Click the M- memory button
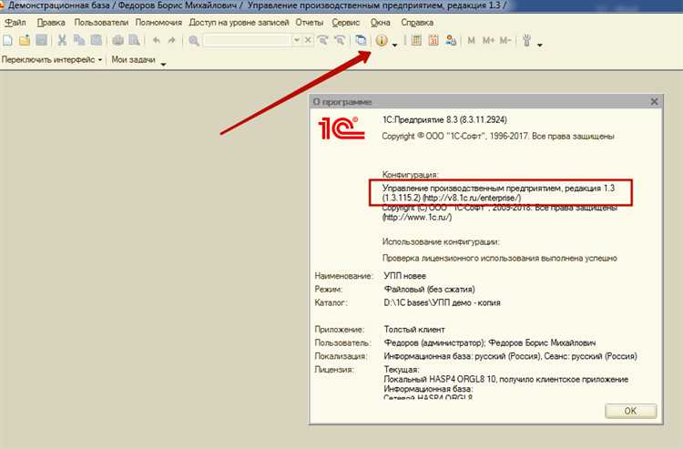 (505, 40)
